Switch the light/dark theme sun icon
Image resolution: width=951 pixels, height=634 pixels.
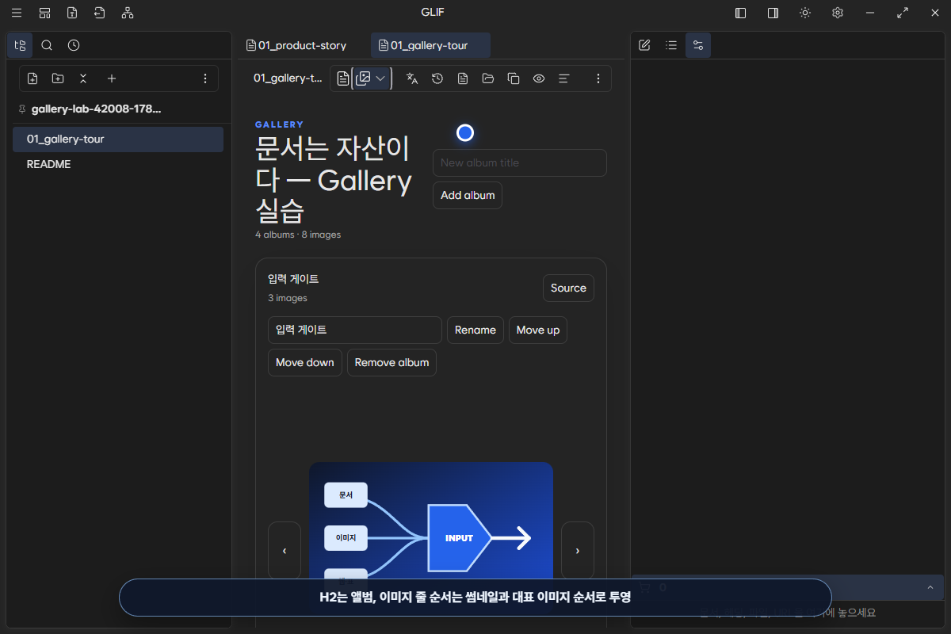[x=805, y=13]
